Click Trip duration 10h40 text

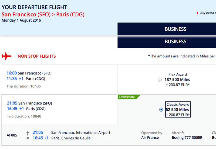(24, 116)
